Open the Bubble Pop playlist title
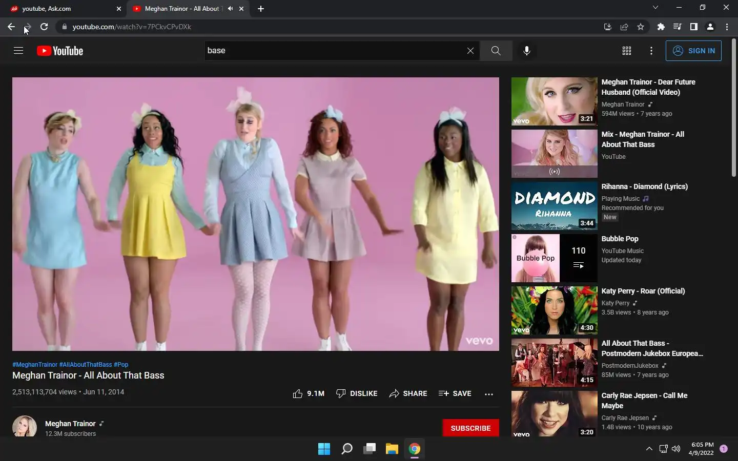Image resolution: width=738 pixels, height=461 pixels. coord(620,239)
